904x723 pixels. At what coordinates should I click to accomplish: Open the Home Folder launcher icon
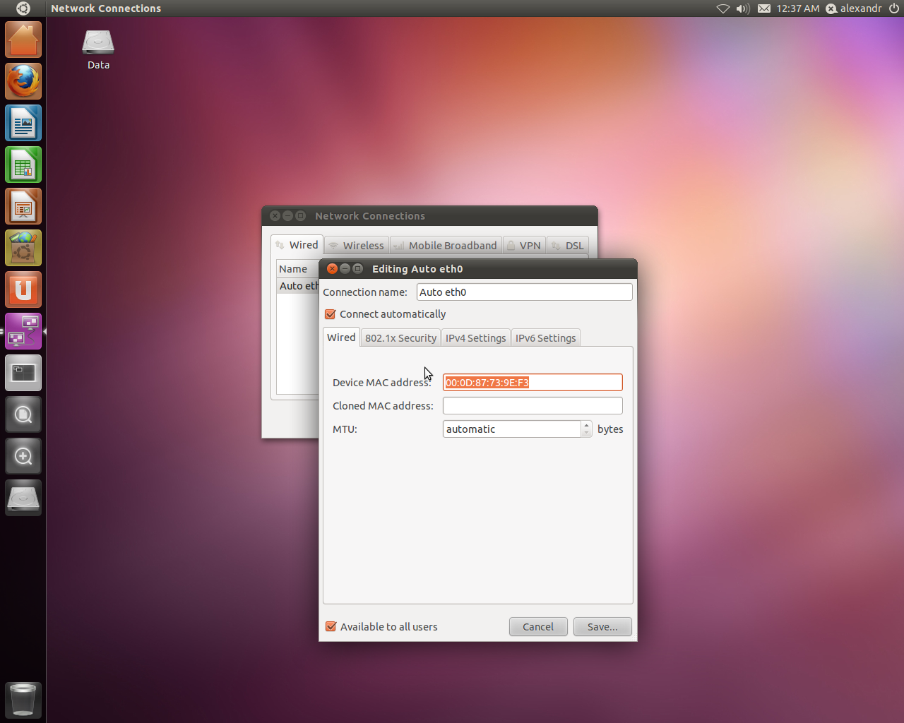(x=23, y=40)
